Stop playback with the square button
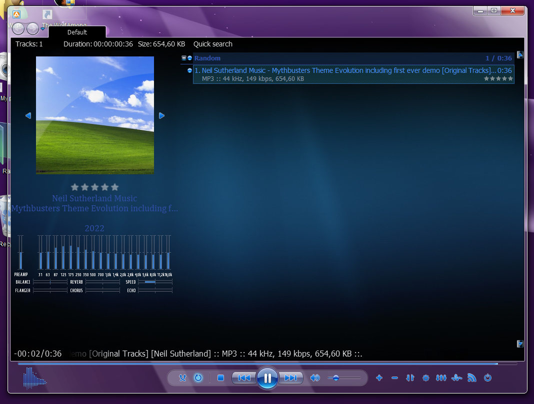This screenshot has width=534, height=404. coord(220,378)
